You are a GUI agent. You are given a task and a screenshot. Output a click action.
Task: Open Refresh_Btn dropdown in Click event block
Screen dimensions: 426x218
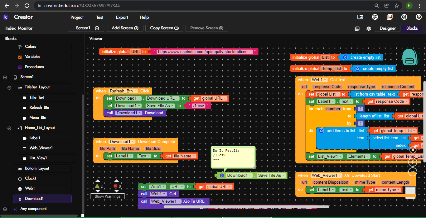(123, 91)
